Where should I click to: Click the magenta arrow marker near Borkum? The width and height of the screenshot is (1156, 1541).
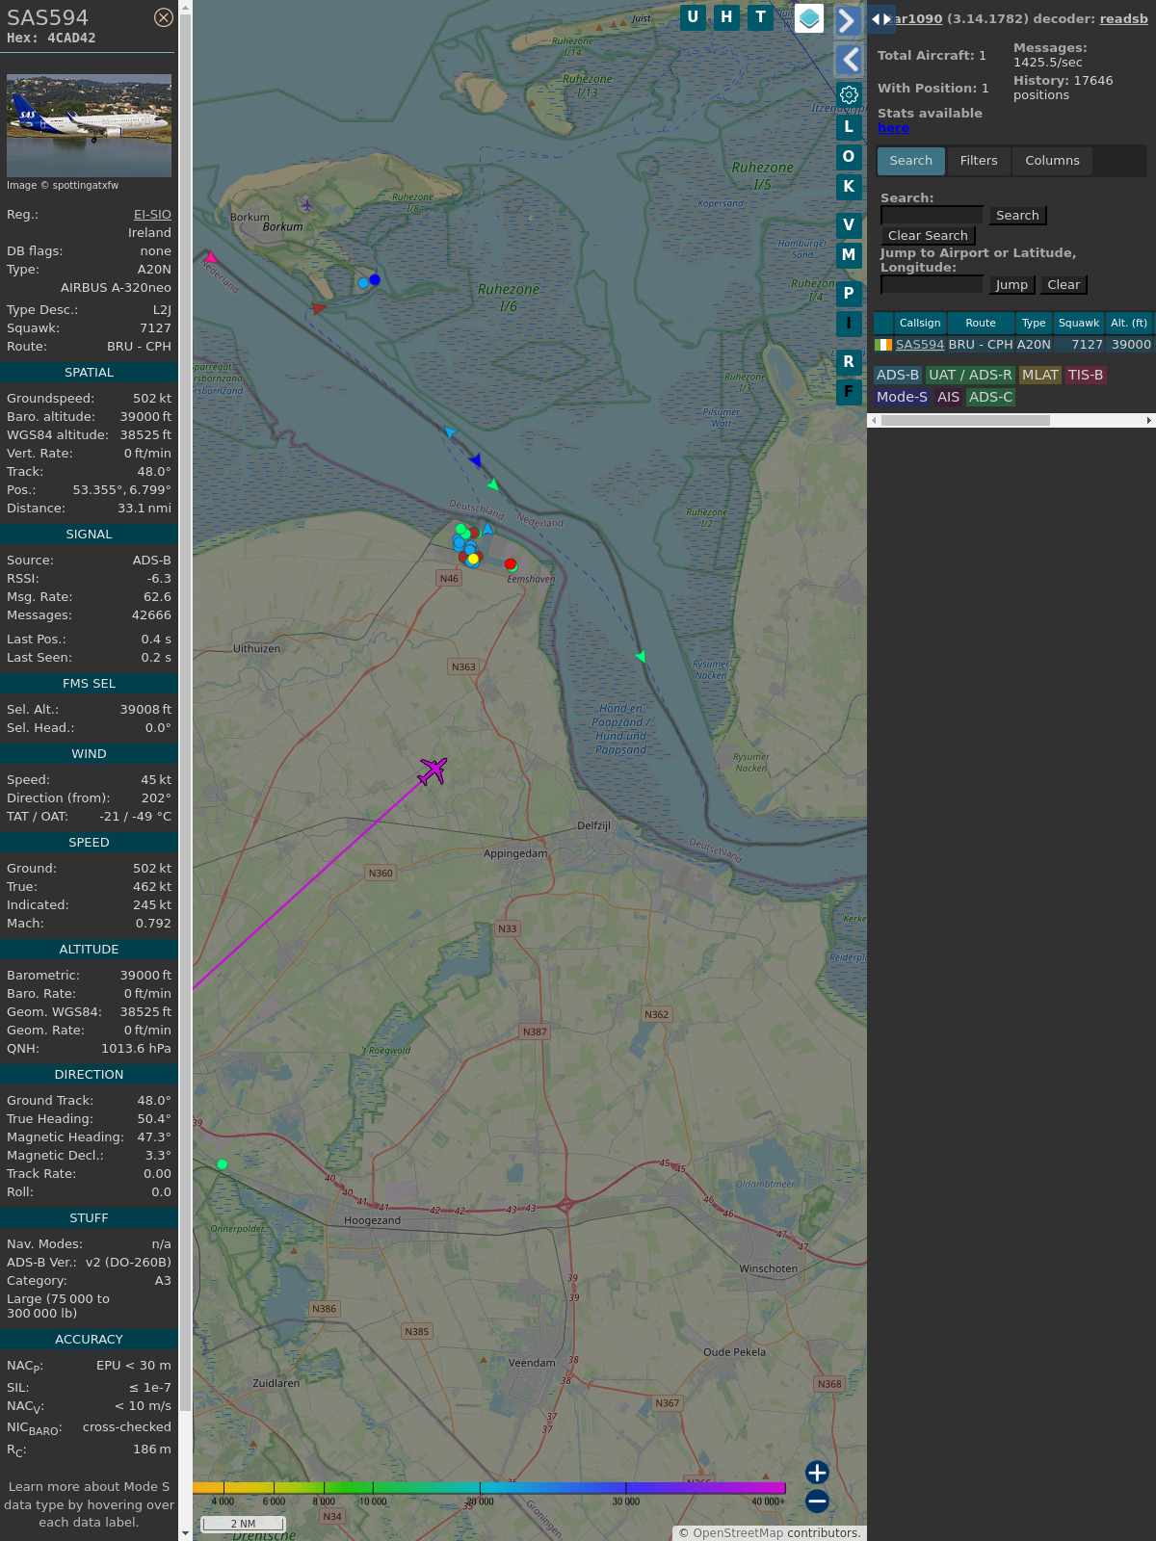point(210,258)
